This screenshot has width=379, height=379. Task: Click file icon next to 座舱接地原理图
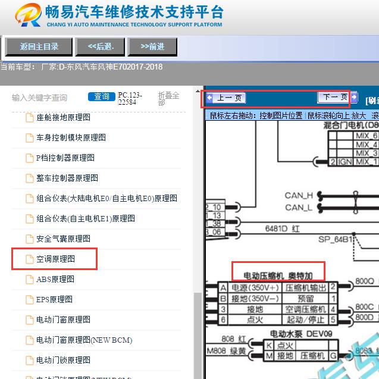tap(30, 118)
